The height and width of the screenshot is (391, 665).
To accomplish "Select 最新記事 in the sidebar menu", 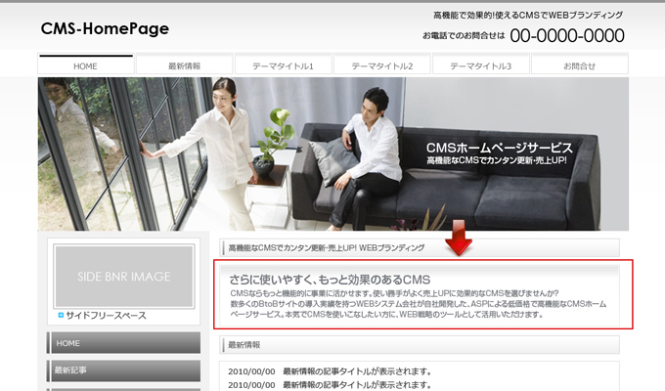I will pos(124,370).
